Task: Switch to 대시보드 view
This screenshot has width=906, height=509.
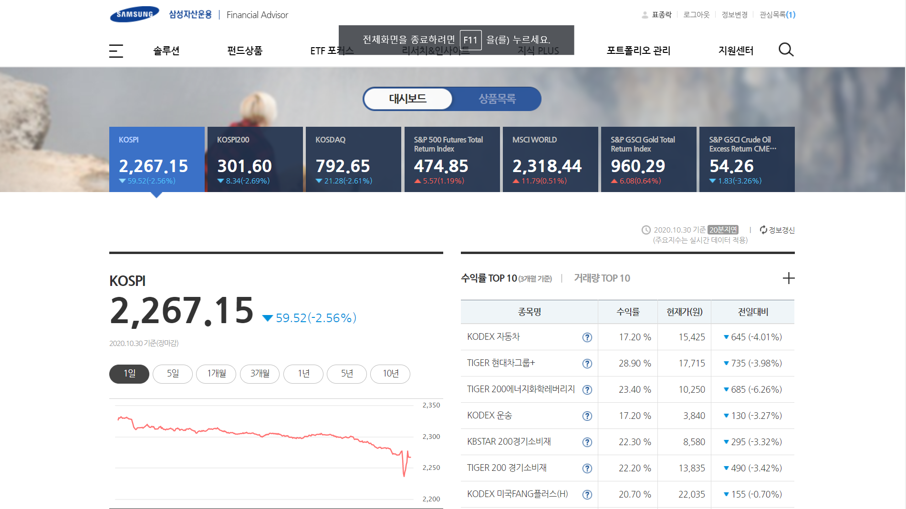Action: [x=408, y=99]
